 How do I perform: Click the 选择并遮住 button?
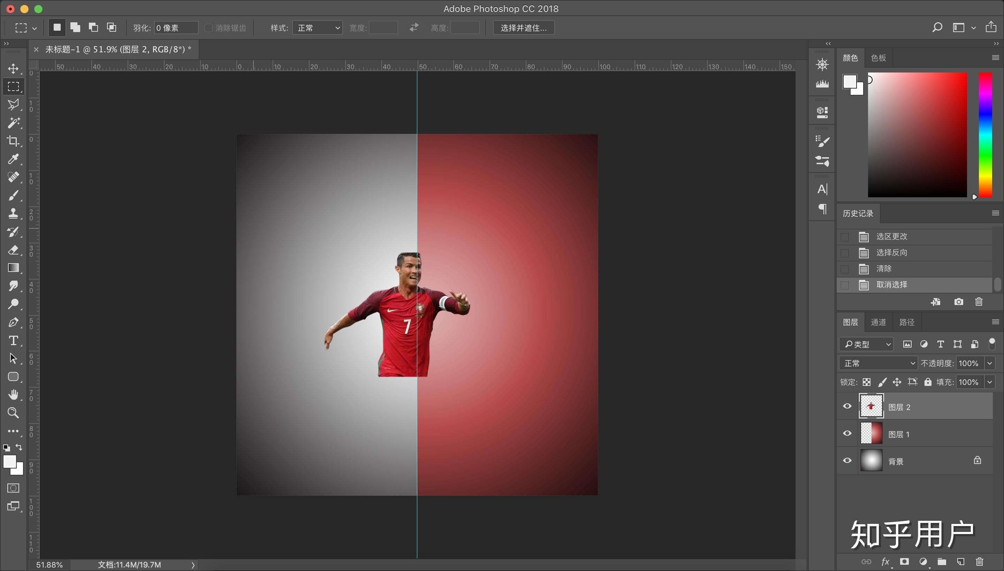(x=524, y=28)
